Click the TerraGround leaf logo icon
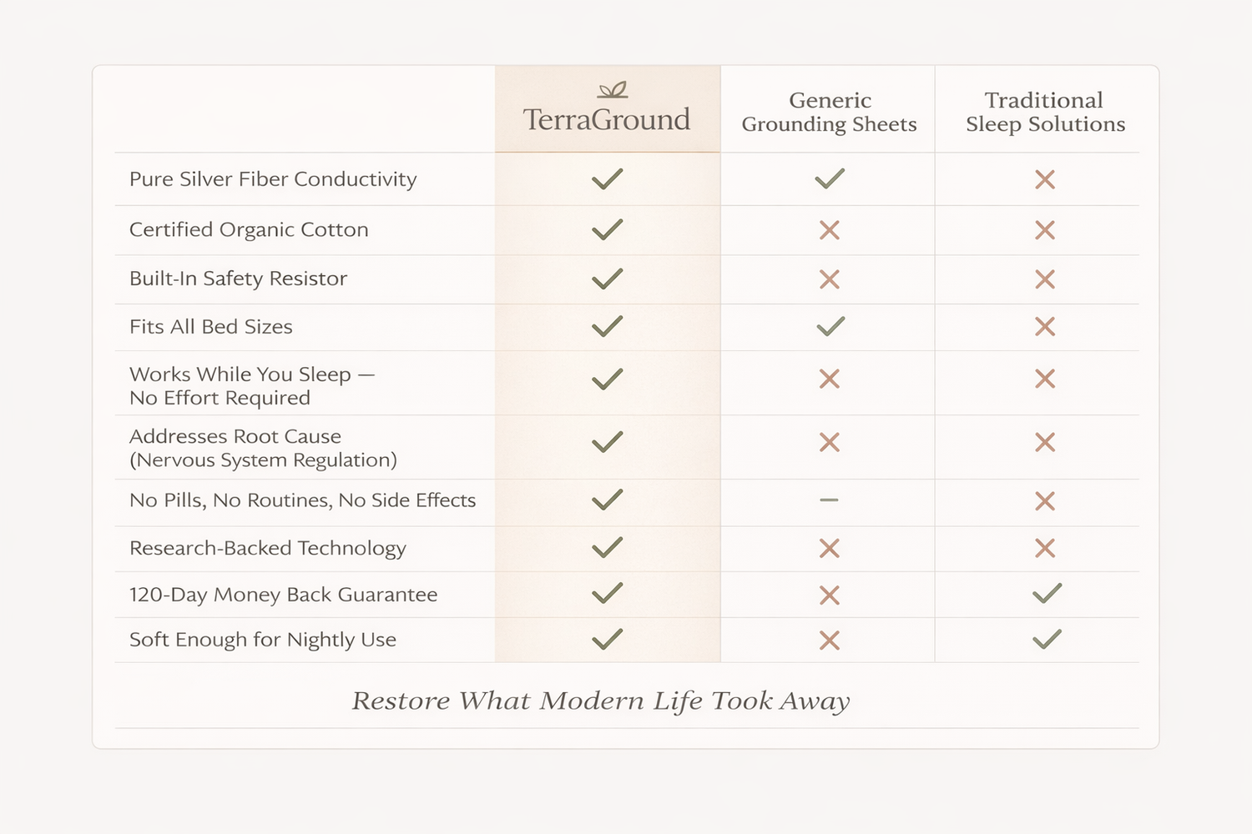The image size is (1252, 834). tap(612, 90)
